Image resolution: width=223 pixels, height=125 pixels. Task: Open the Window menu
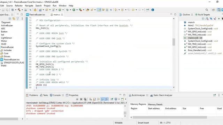click(x=63, y=6)
